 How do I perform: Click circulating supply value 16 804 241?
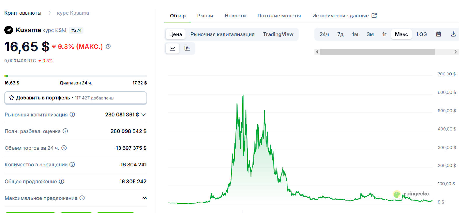click(133, 165)
